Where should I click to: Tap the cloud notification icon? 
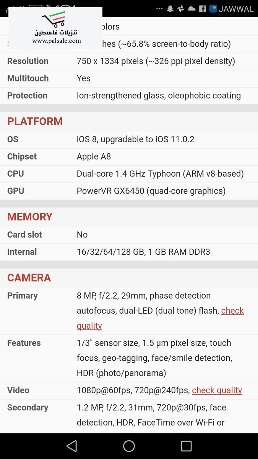click(192, 9)
